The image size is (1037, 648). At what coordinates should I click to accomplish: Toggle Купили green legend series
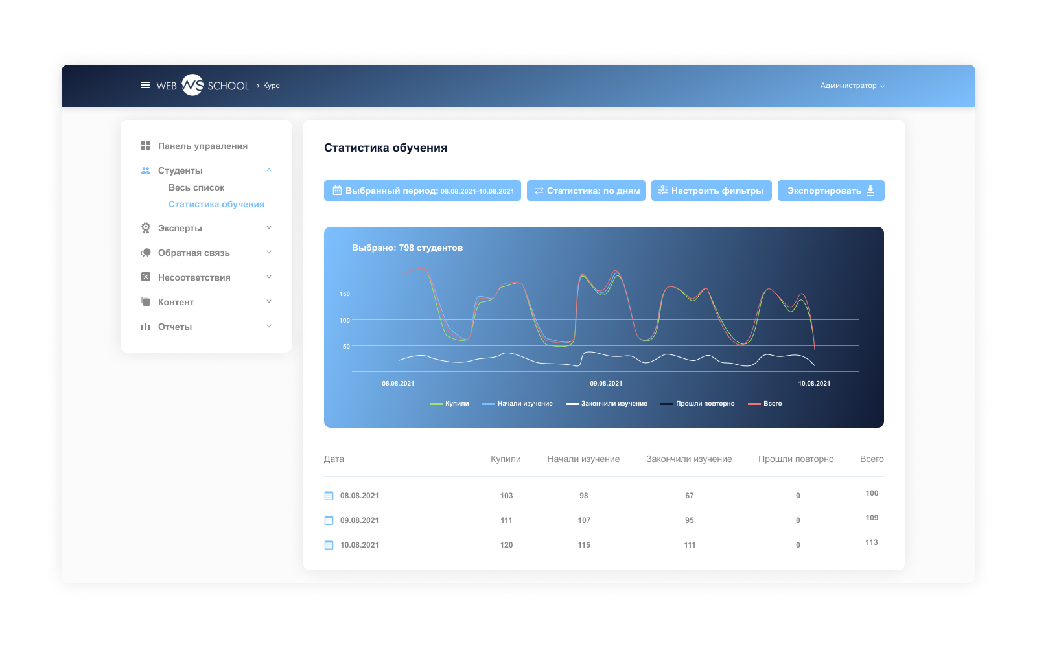(x=449, y=404)
